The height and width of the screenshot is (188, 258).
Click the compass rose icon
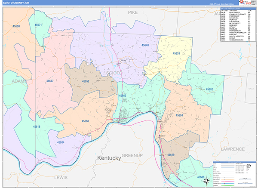206,181
